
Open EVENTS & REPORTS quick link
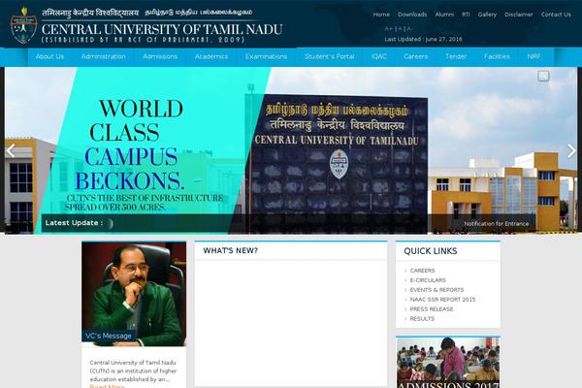point(436,290)
